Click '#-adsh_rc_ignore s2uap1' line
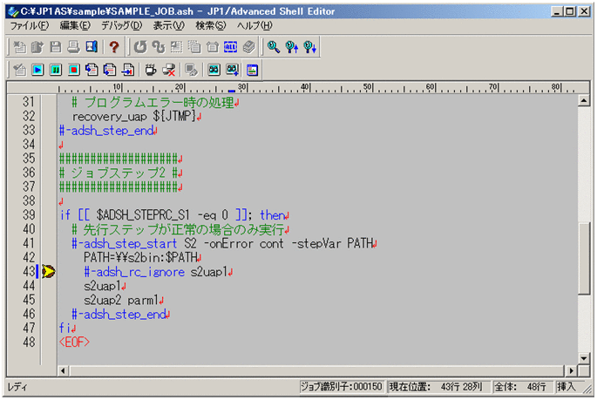 [x=156, y=272]
